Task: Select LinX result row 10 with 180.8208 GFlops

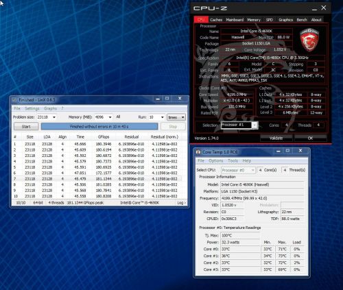Action: click(97, 196)
